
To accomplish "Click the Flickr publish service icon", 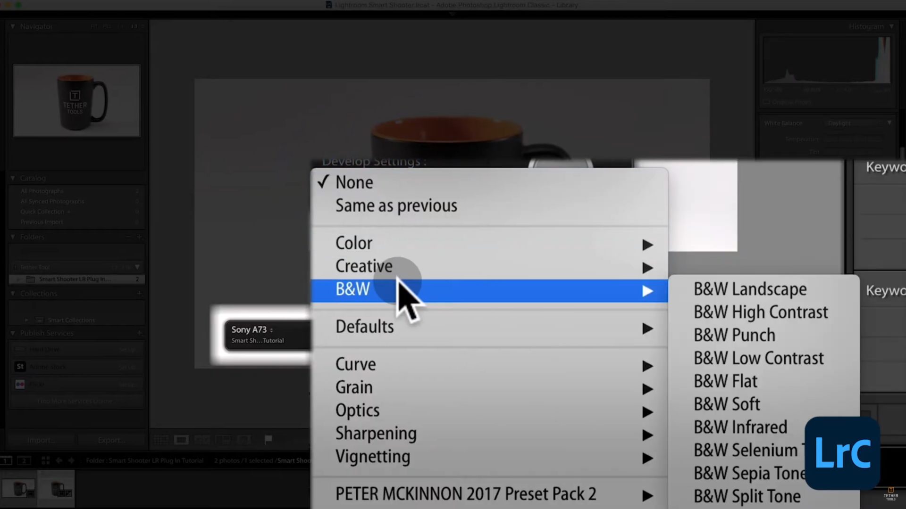I will click(20, 384).
